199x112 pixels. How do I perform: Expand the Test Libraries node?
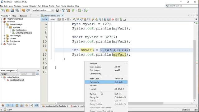pyautogui.click(x=4, y=41)
